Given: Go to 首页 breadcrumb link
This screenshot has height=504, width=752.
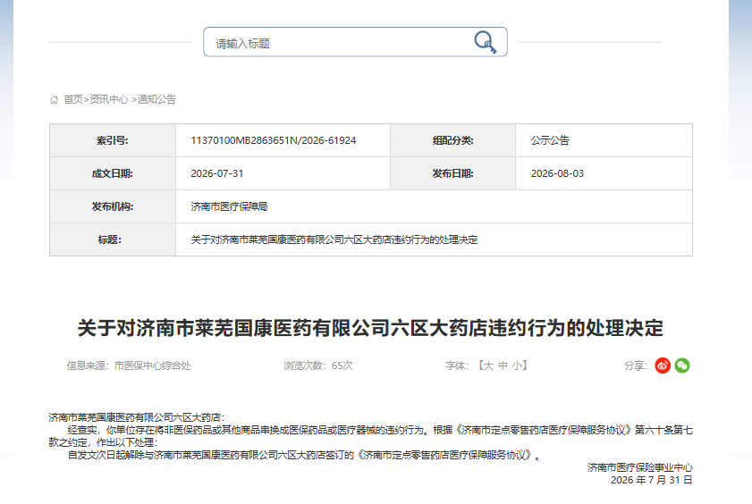Looking at the screenshot, I should pos(73,99).
